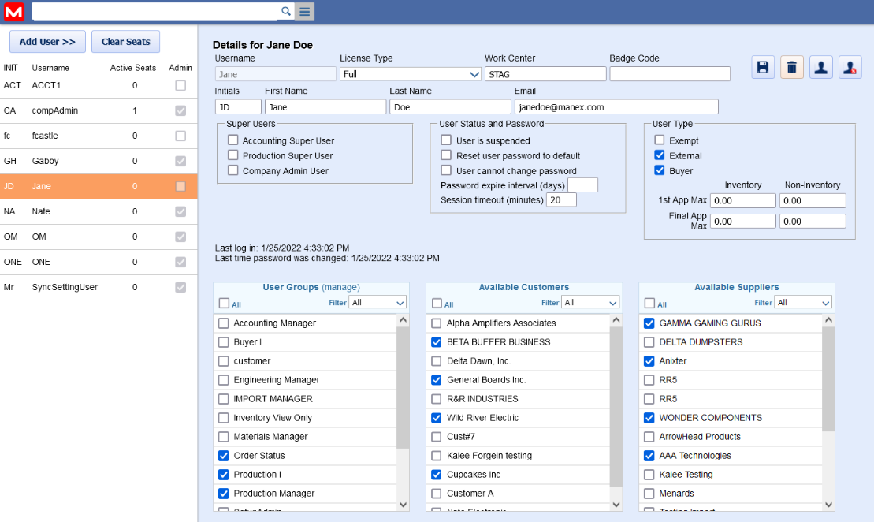Uncheck Buyer user type
874x522 pixels.
pyautogui.click(x=660, y=170)
